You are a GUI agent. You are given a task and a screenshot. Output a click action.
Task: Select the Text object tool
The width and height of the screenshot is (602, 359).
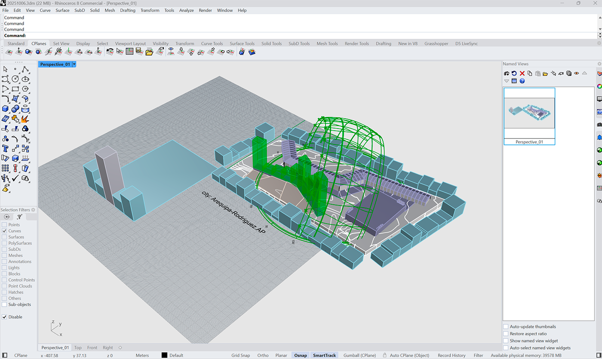click(x=5, y=148)
